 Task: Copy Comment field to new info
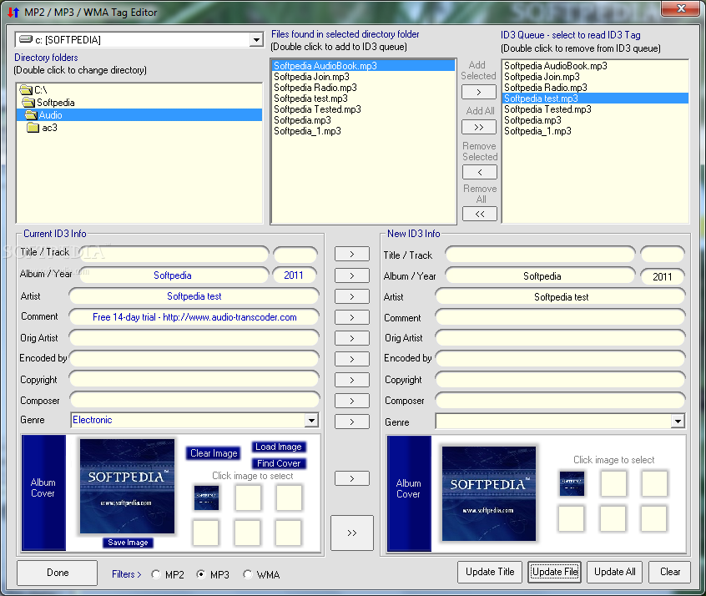(352, 317)
